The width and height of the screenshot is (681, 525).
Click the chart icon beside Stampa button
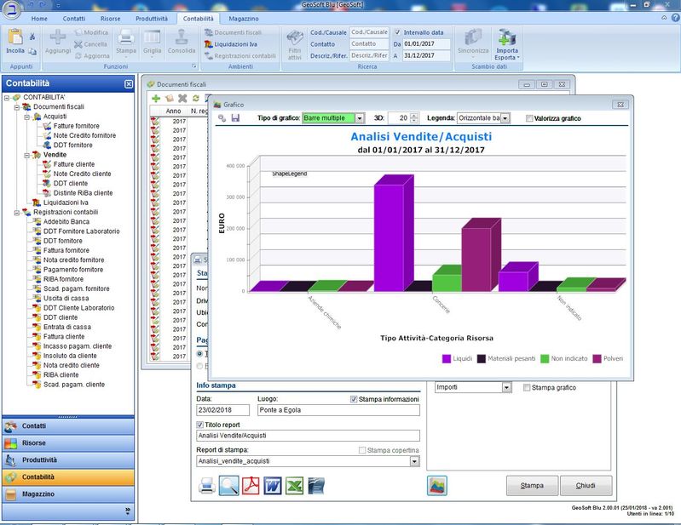tap(437, 485)
